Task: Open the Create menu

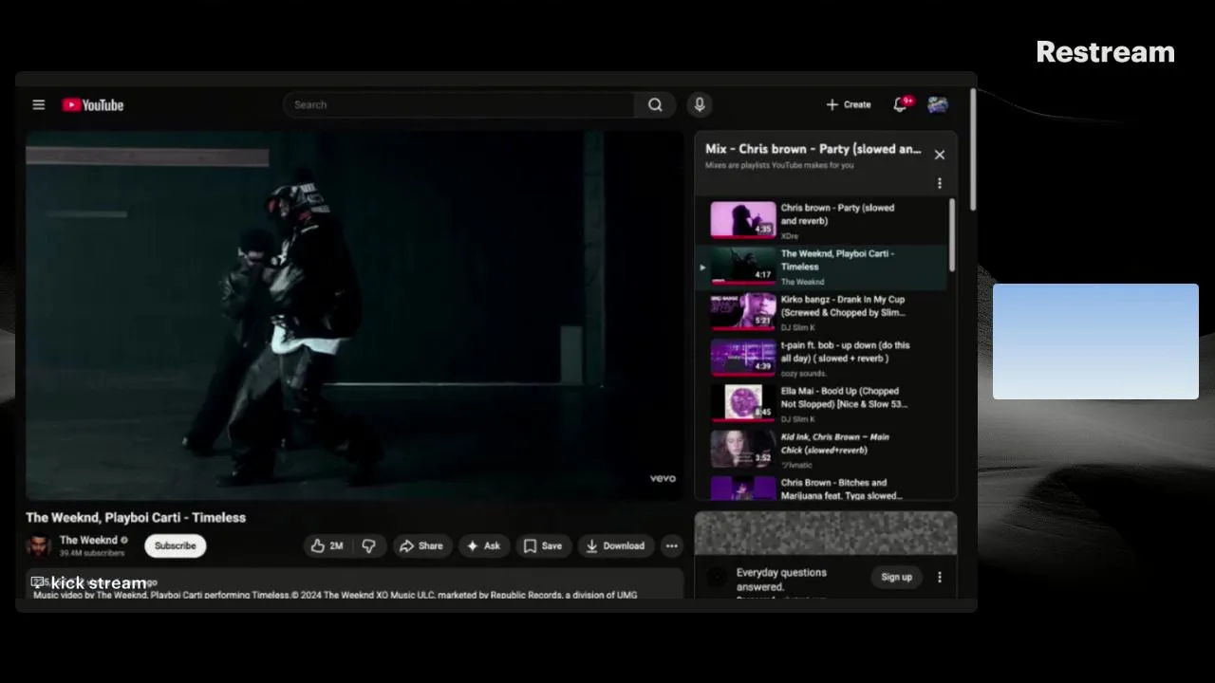Action: click(x=849, y=104)
